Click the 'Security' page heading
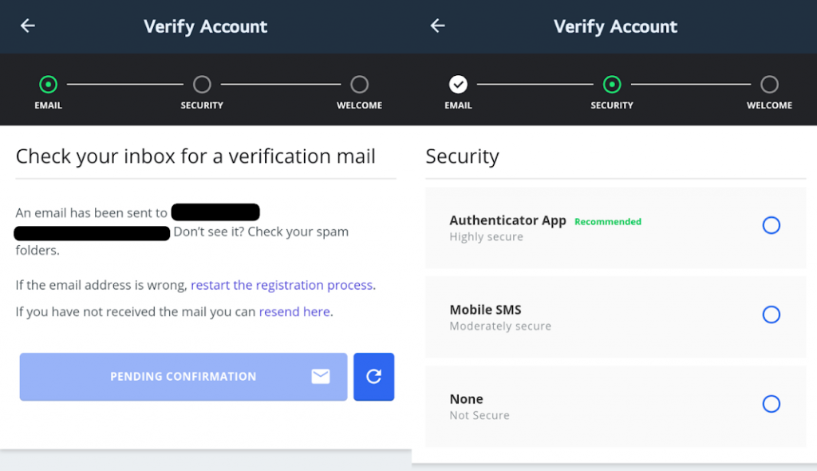This screenshot has width=817, height=471. [463, 156]
